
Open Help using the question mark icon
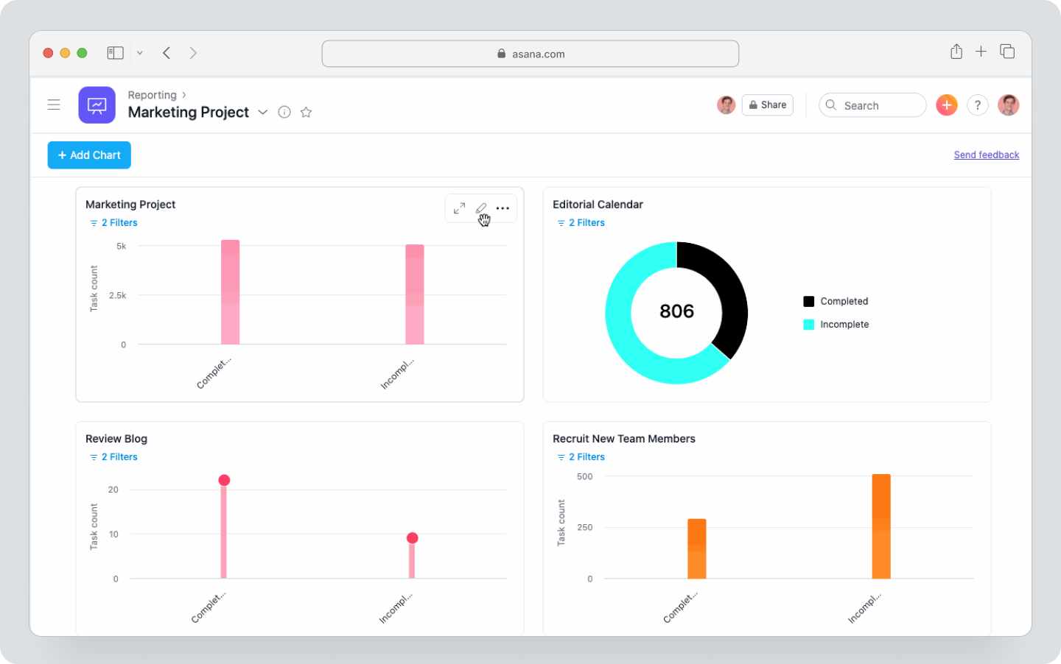(978, 105)
